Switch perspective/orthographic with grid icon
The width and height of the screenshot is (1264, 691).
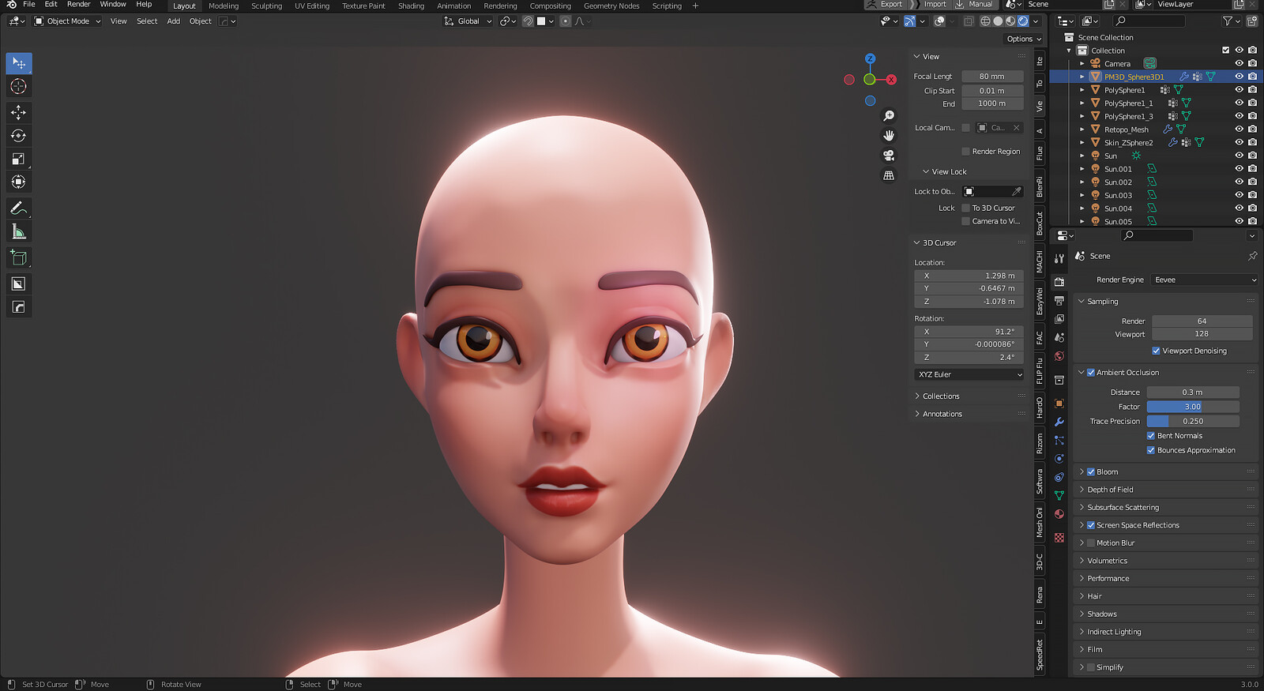889,175
